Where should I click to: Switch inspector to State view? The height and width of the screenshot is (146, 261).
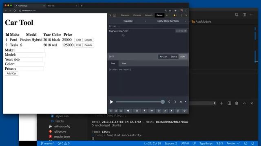[174, 57]
